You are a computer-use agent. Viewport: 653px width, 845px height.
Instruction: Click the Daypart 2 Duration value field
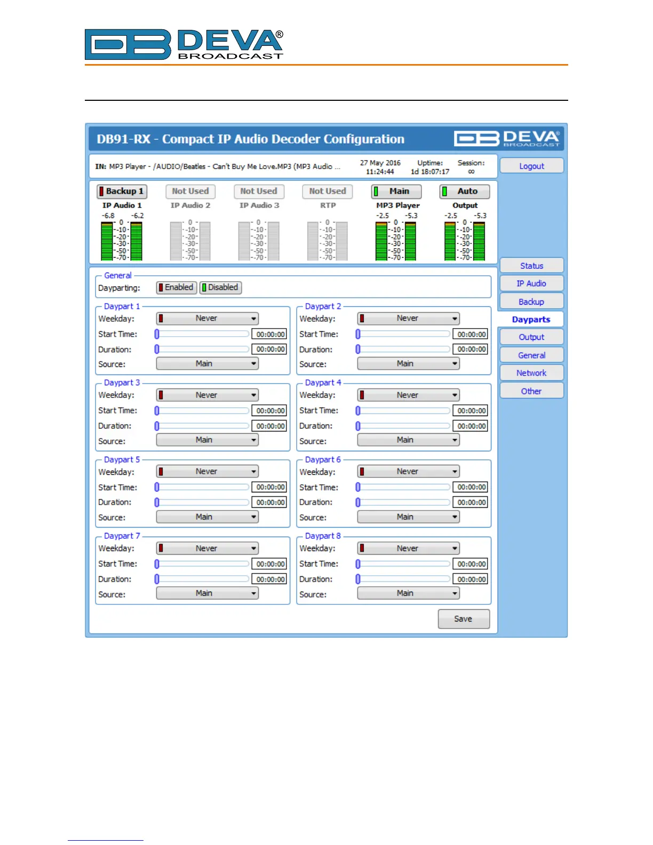471,349
